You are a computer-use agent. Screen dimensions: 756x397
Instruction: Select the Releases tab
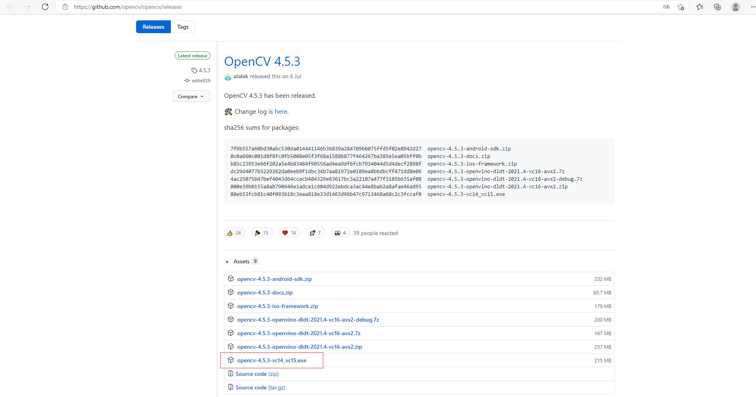[153, 27]
